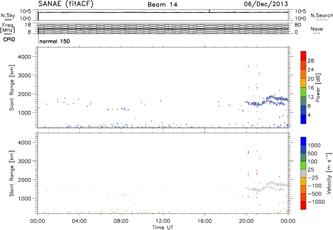The height and width of the screenshot is (230, 333).
Task: Click the 'Velocity [m s-1]' color bar label
Action: coord(329,173)
